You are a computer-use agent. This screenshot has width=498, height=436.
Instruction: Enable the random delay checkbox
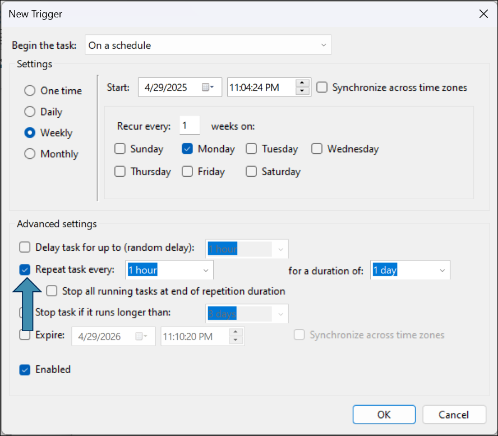point(25,247)
